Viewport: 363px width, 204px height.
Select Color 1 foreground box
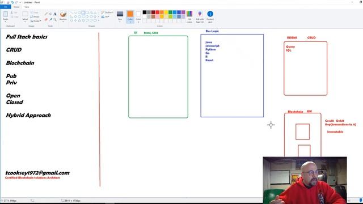click(x=130, y=16)
